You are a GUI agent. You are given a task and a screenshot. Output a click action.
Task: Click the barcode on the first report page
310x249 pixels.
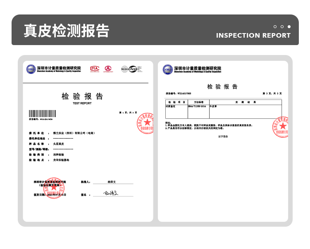point(42,114)
